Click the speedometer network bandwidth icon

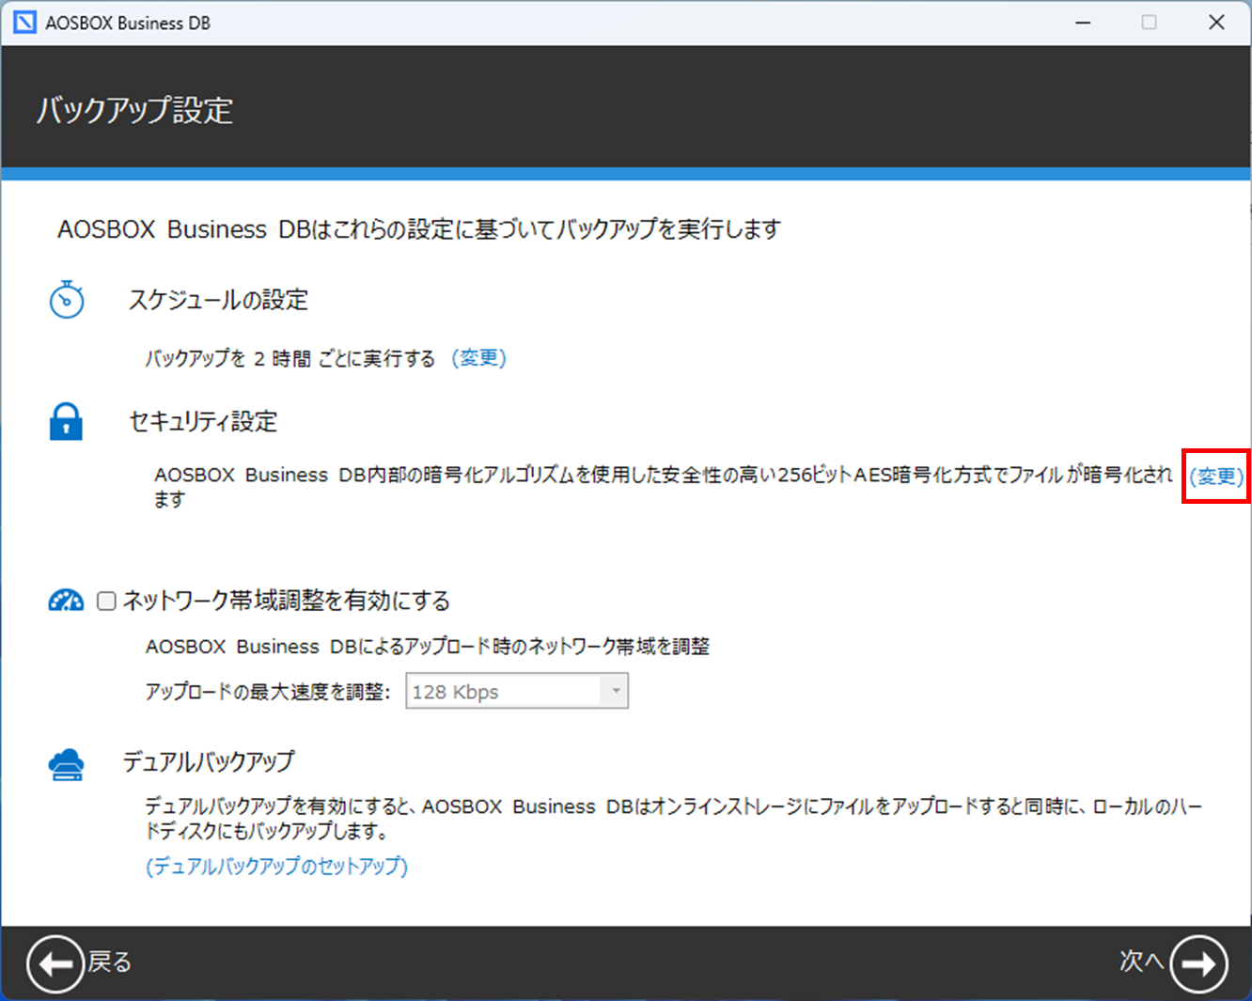pyautogui.click(x=66, y=601)
